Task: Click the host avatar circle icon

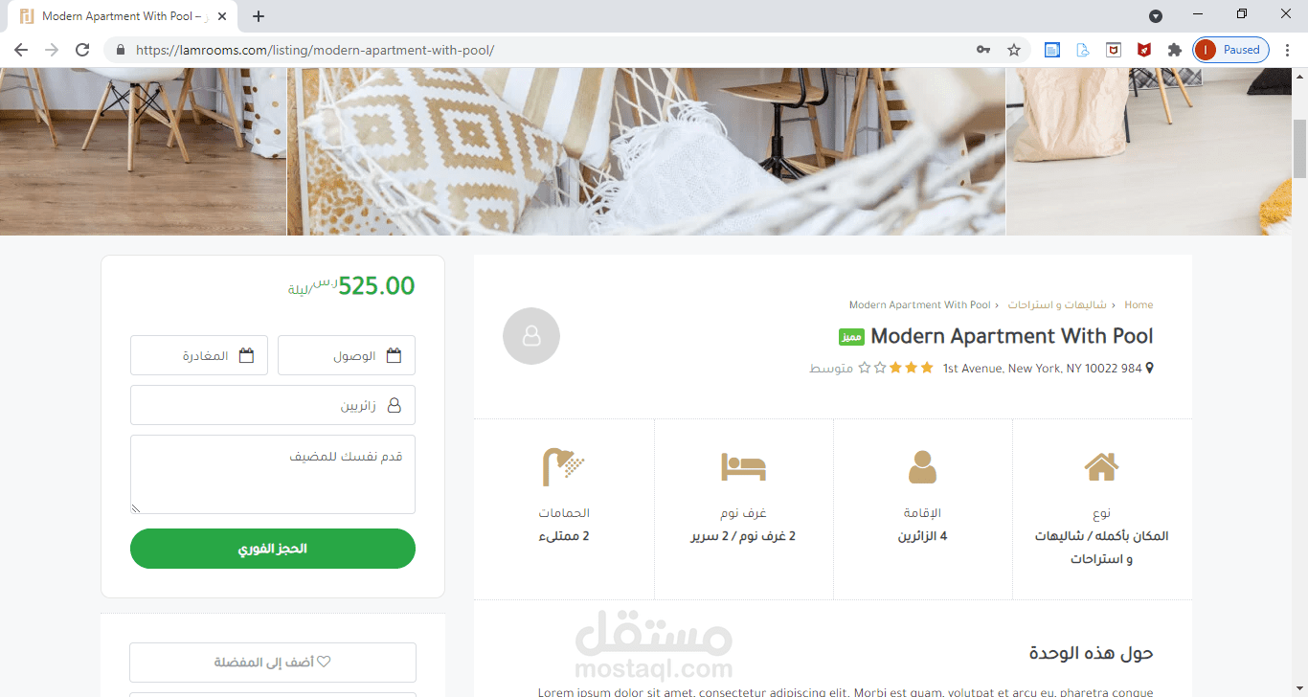Action: tap(531, 336)
